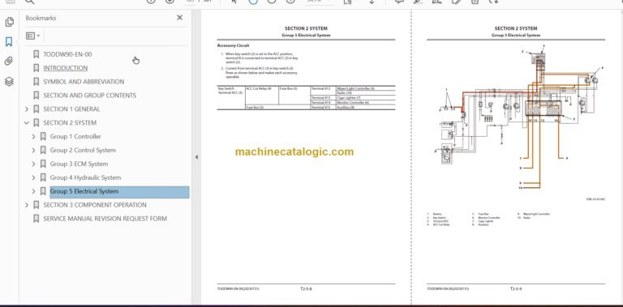
Task: Click bookmark ribbon icon beside SECTION 2 SYSTEM
Action: pos(37,122)
